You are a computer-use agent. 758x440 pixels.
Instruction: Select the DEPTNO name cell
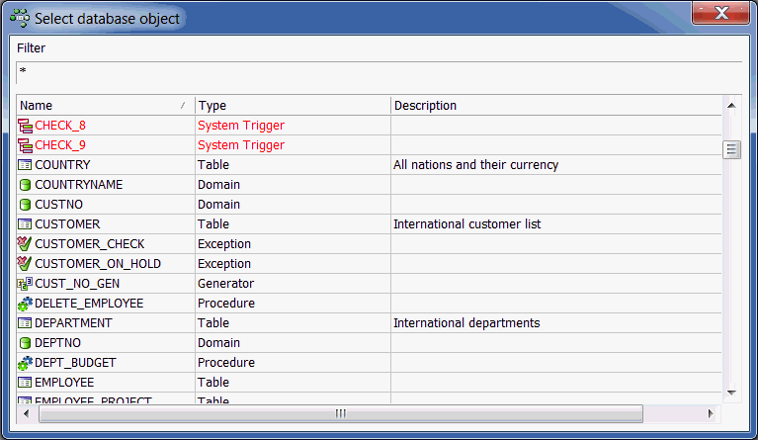tap(57, 343)
